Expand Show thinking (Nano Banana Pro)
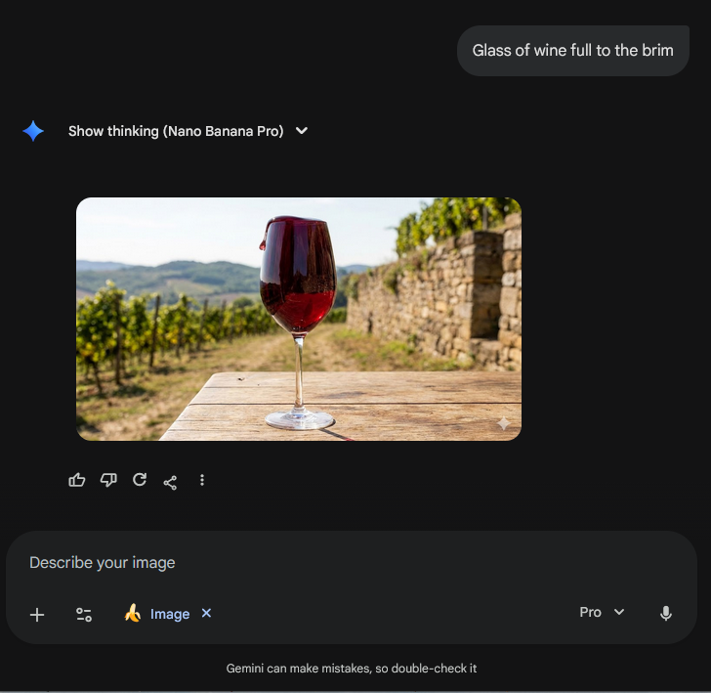Viewport: 711px width, 693px height. pos(176,131)
